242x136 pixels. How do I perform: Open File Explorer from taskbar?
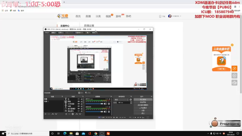(x=71, y=134)
